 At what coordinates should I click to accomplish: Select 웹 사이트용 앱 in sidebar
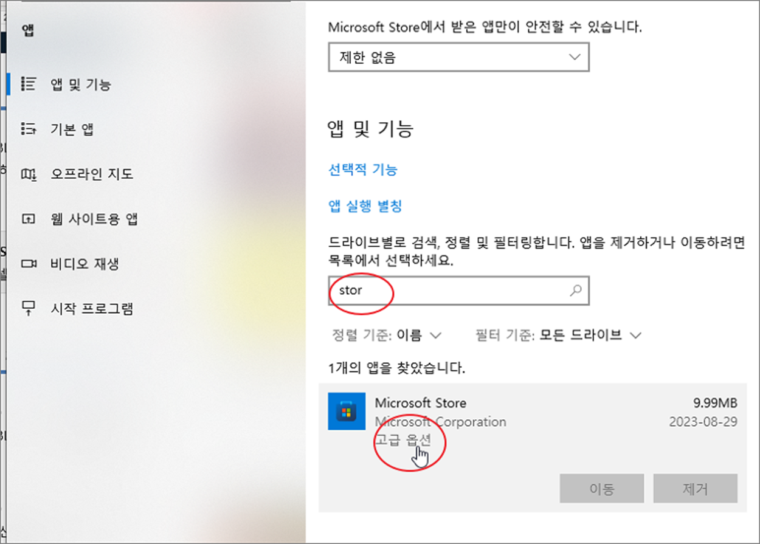(94, 219)
